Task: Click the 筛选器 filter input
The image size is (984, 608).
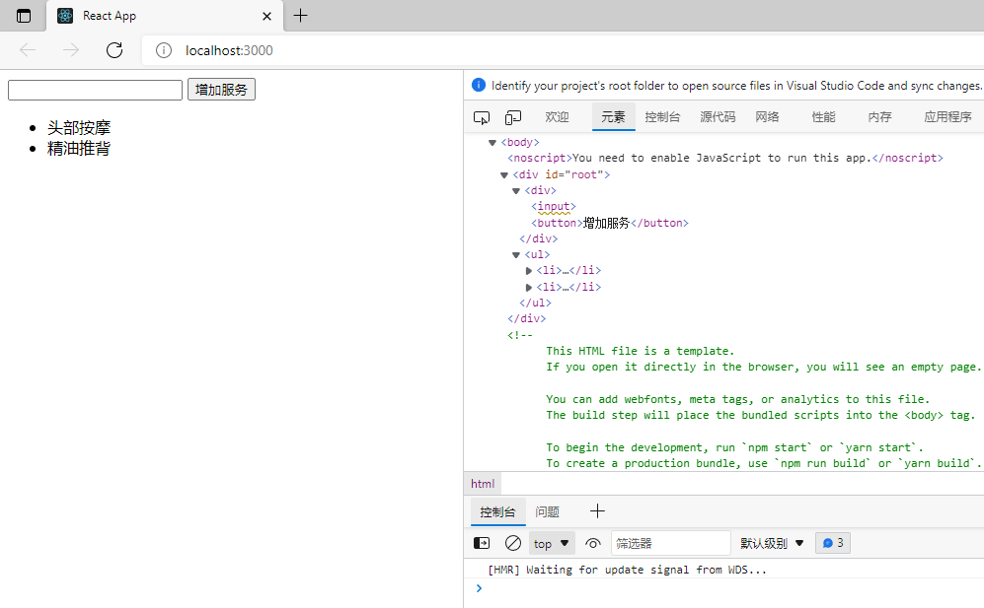Action: [671, 543]
